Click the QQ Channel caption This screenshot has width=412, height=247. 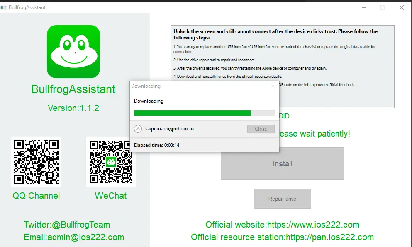coord(36,196)
